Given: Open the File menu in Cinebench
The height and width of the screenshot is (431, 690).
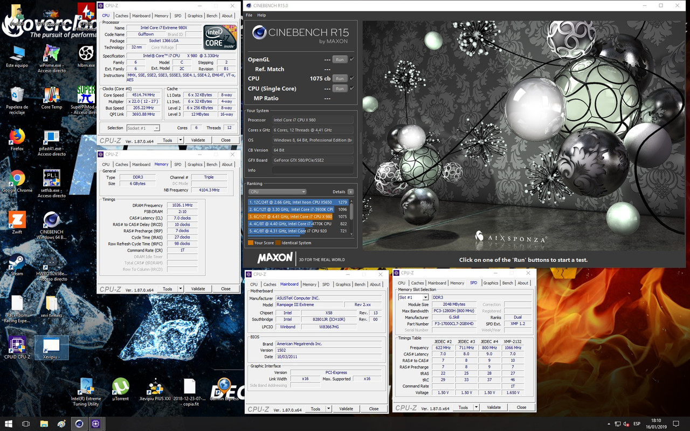Looking at the screenshot, I should point(249,15).
